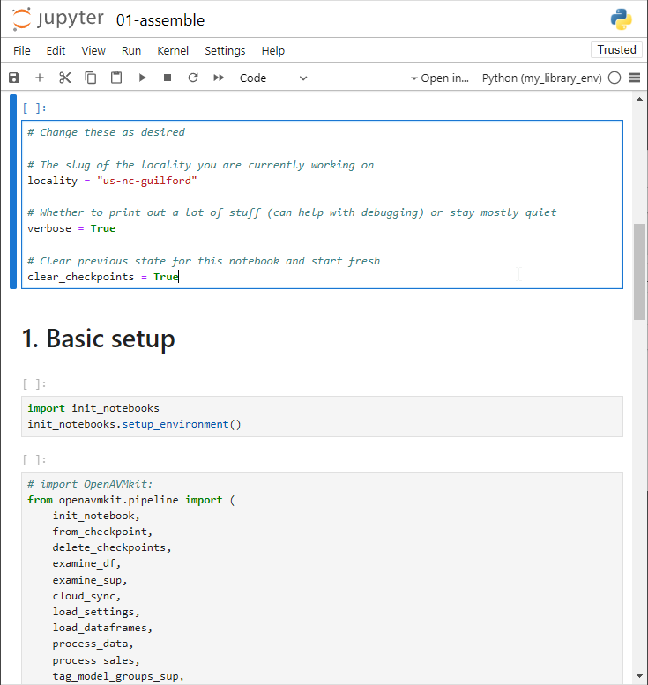Click the scrollbar up arrow
Screen dimensions: 648x685
[640, 99]
